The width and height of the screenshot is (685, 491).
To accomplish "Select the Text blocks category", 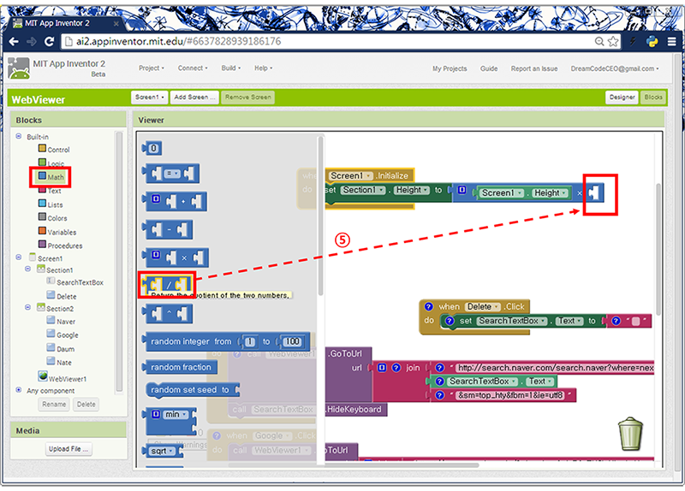I will [50, 191].
